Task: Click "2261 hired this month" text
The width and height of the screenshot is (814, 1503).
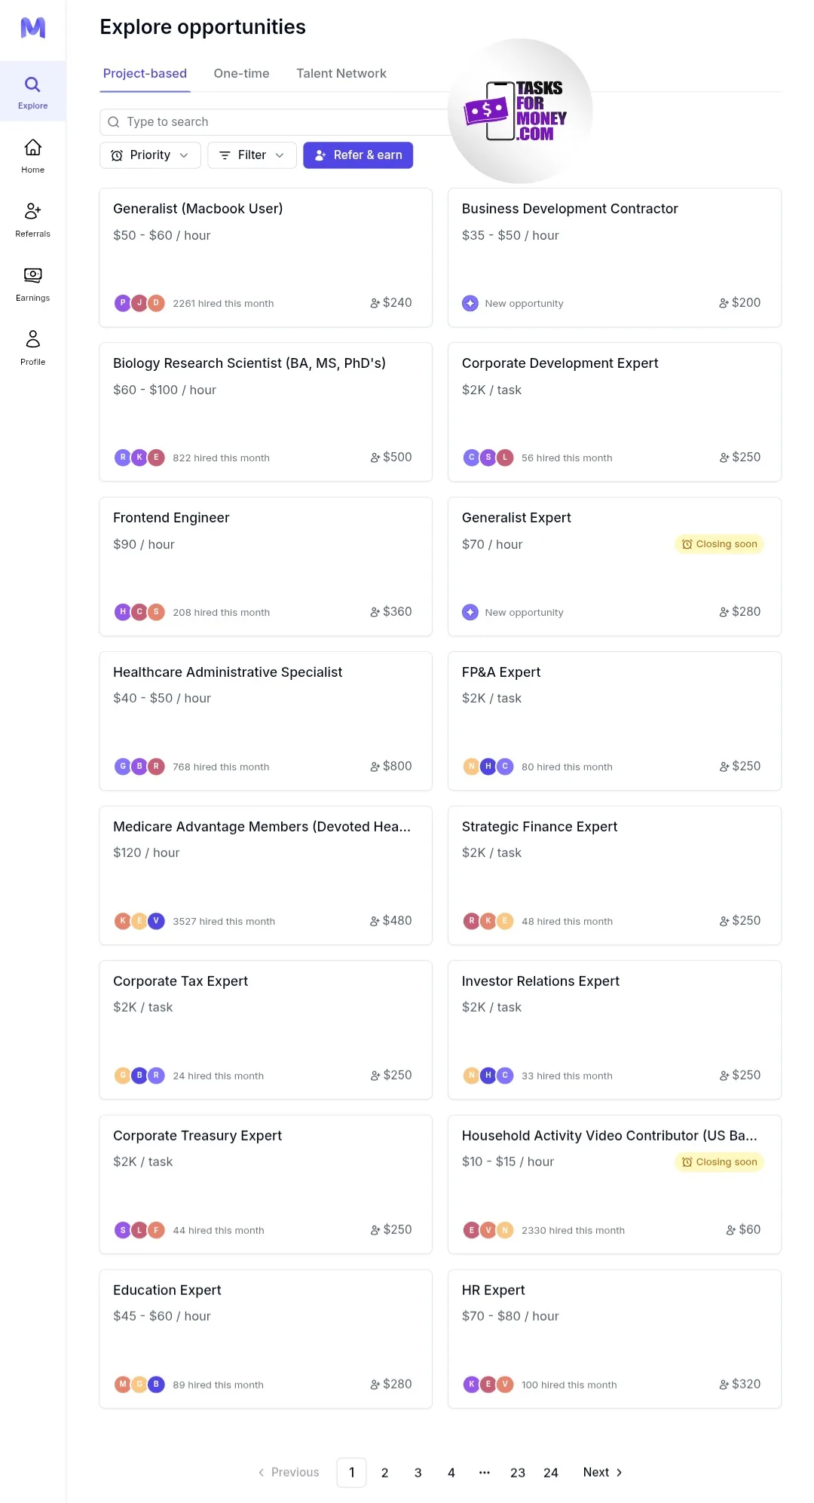Action: [x=223, y=304]
